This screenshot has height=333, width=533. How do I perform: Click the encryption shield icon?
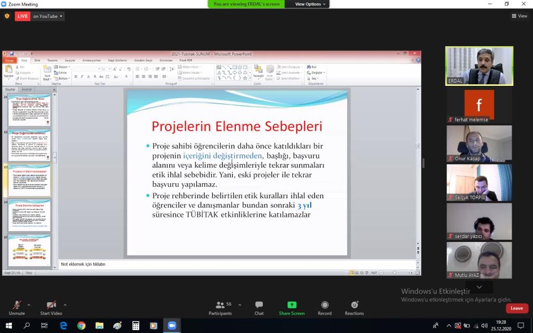[7, 16]
